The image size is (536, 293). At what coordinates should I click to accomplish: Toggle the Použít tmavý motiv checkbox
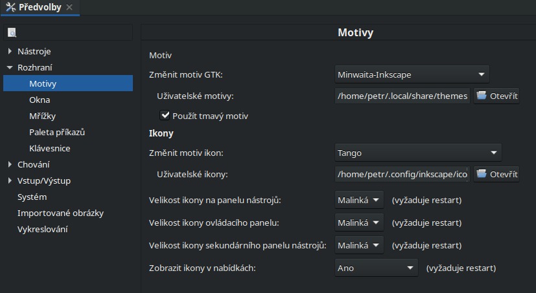pos(165,115)
